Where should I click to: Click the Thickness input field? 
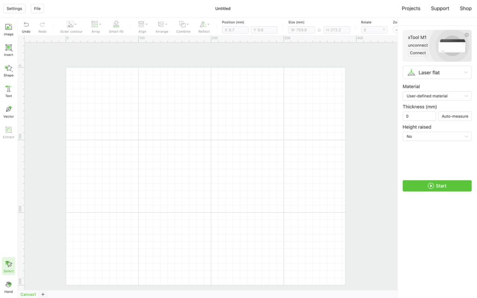419,116
